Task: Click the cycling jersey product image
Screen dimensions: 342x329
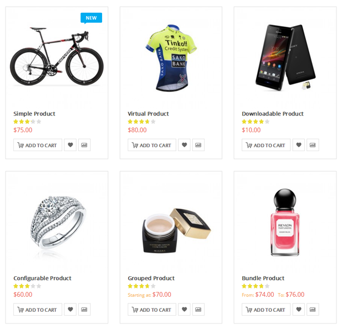Action: [x=171, y=58]
